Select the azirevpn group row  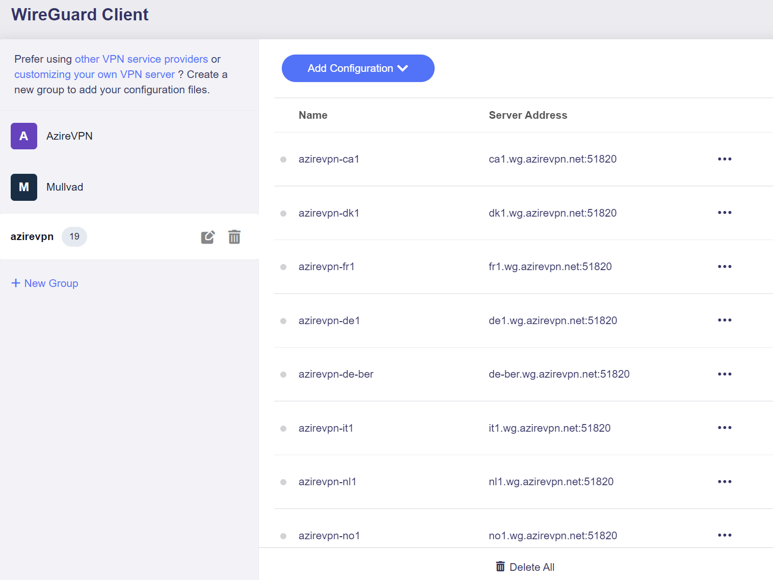click(129, 236)
